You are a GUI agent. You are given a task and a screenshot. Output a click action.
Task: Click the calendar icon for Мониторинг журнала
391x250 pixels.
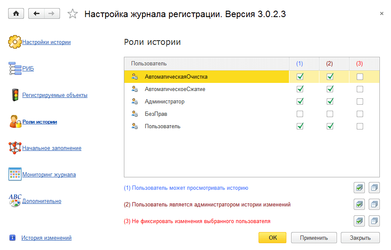pyautogui.click(x=15, y=174)
